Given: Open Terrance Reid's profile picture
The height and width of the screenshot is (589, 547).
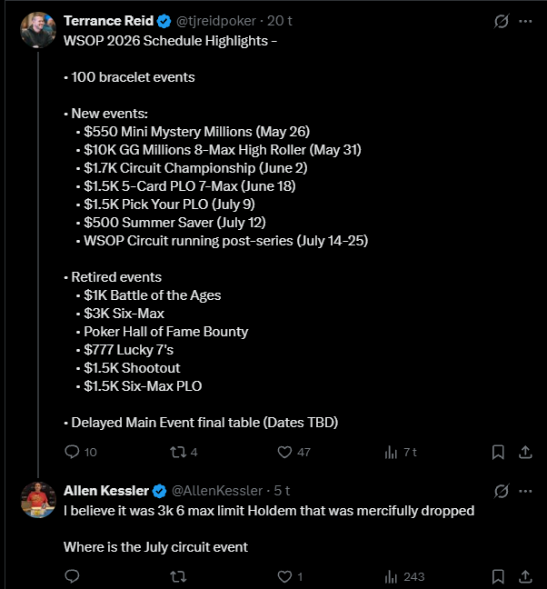Looking at the screenshot, I should (x=38, y=30).
